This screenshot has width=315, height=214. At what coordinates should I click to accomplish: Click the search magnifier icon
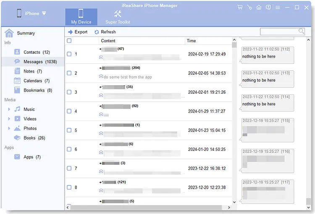(x=301, y=31)
